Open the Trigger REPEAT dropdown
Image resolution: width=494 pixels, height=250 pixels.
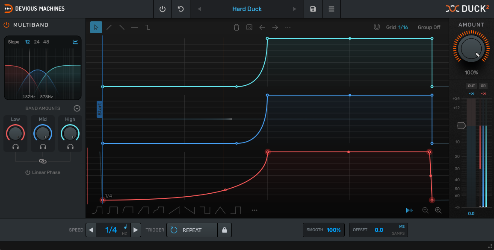pos(192,230)
